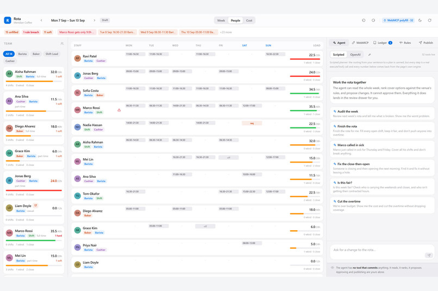Click the 1 rule breach pill
The height and width of the screenshot is (291, 438).
[31, 33]
